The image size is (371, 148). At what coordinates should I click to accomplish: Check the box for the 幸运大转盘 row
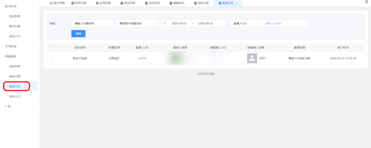point(52,58)
